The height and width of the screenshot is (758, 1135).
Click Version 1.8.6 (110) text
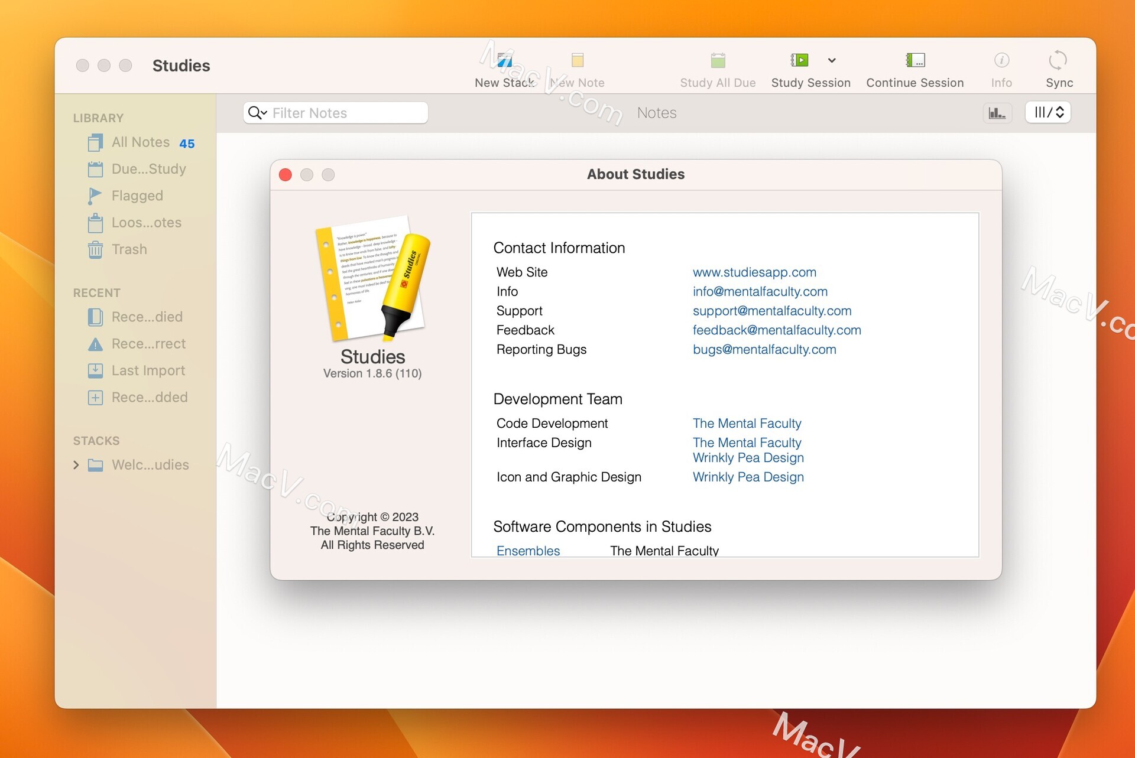[x=372, y=373]
